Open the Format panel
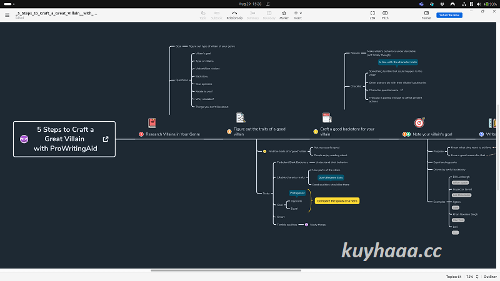Viewport: 500px width, 281px height. [x=426, y=15]
